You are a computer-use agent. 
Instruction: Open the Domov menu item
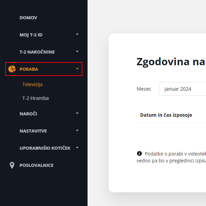[28, 18]
